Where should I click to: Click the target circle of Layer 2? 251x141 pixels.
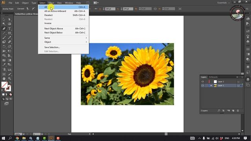point(238,82)
